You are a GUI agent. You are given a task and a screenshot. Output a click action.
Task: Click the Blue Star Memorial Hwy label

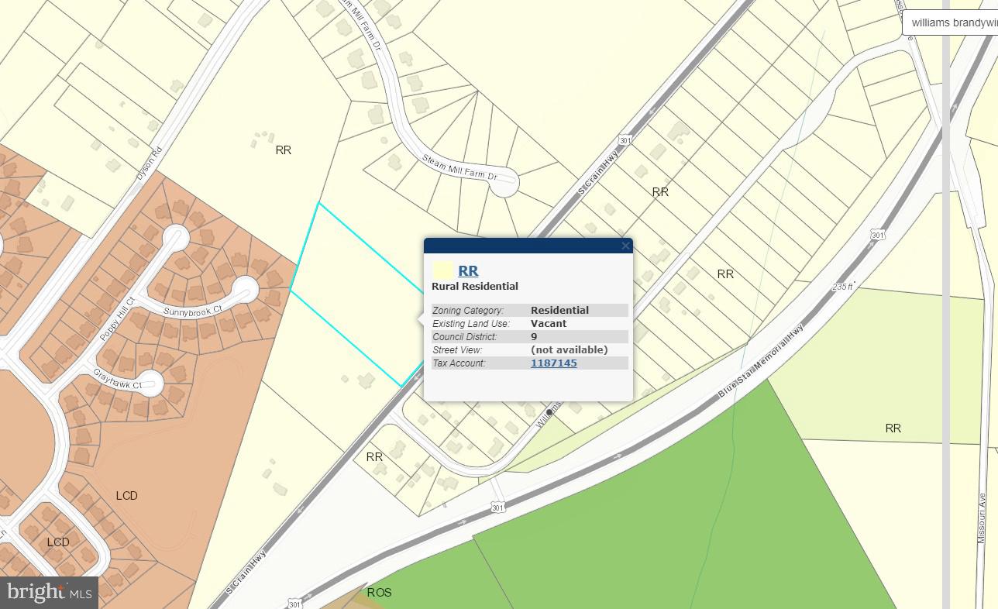click(x=760, y=361)
